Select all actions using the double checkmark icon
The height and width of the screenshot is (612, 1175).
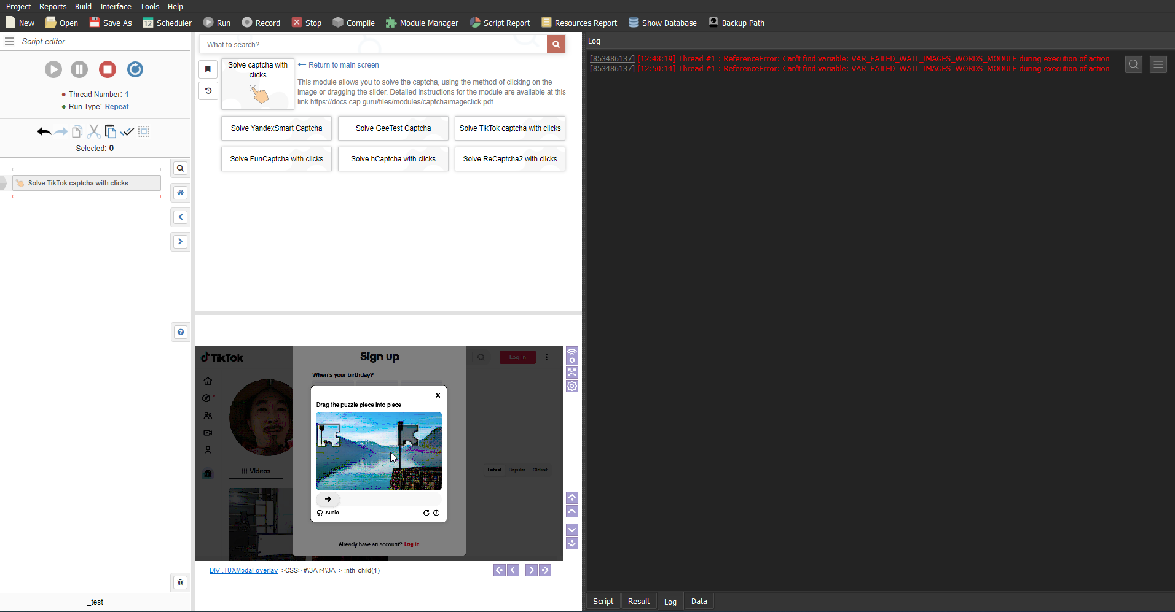tap(127, 131)
